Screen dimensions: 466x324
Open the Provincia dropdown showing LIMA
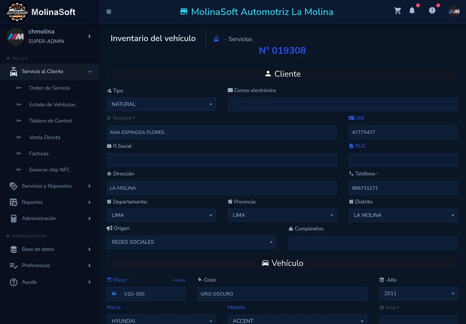click(x=282, y=215)
